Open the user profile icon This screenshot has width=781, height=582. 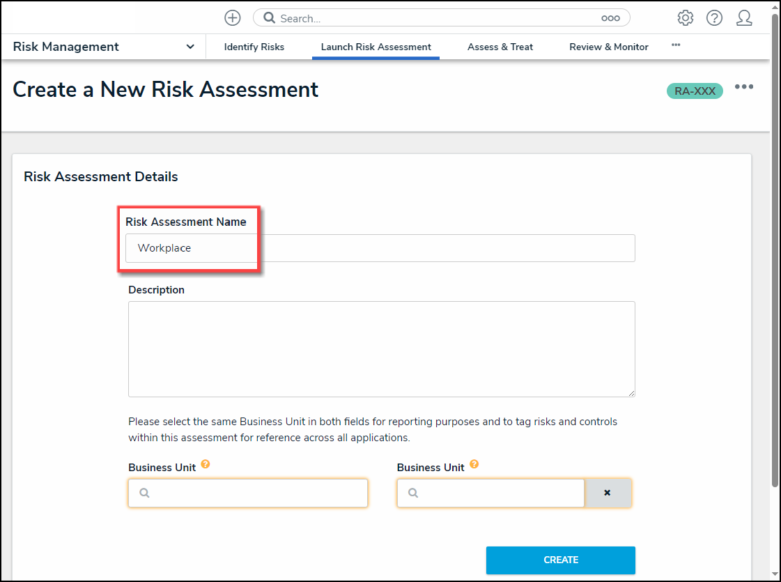point(744,18)
